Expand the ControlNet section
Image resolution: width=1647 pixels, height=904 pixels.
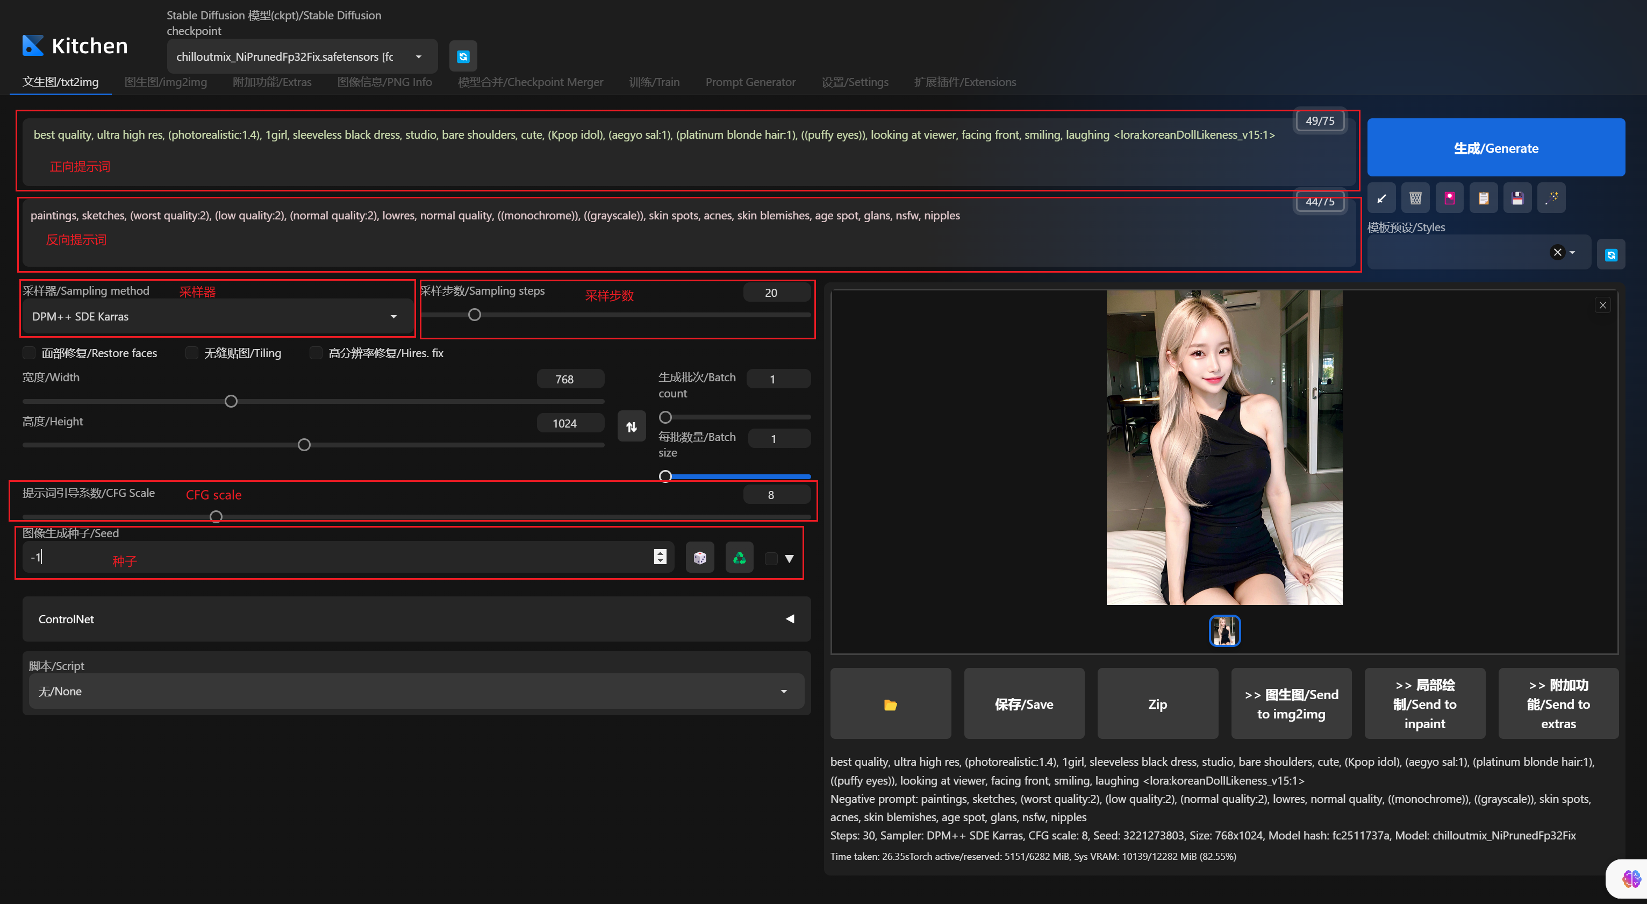[416, 618]
